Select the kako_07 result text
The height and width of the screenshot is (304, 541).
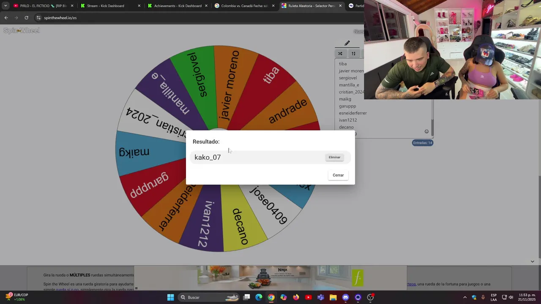point(208,157)
